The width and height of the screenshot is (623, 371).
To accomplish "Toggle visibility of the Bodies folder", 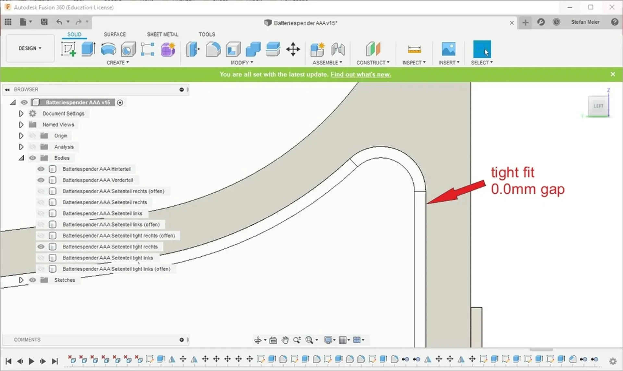I will pos(32,158).
